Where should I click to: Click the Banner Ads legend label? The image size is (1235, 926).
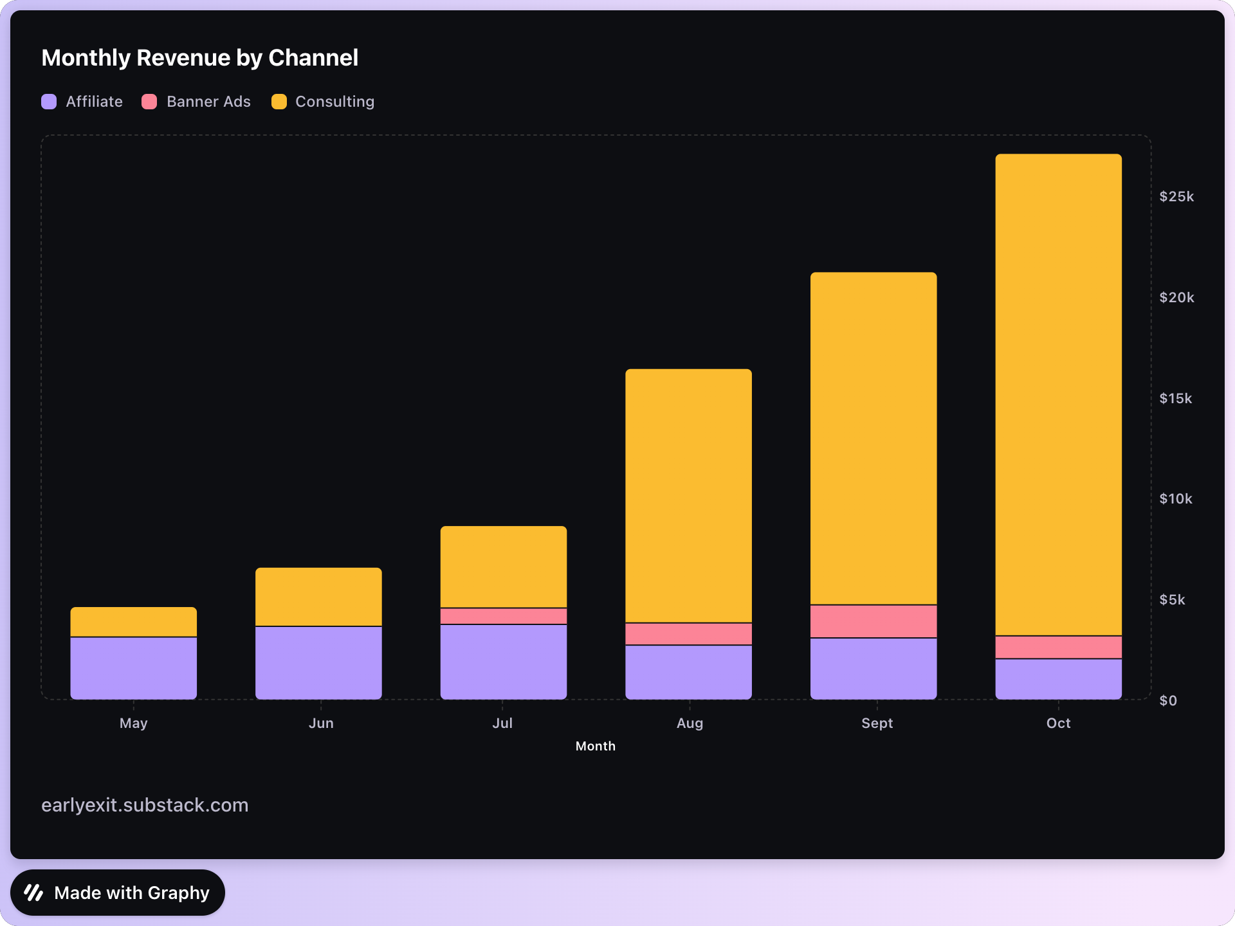pyautogui.click(x=208, y=102)
